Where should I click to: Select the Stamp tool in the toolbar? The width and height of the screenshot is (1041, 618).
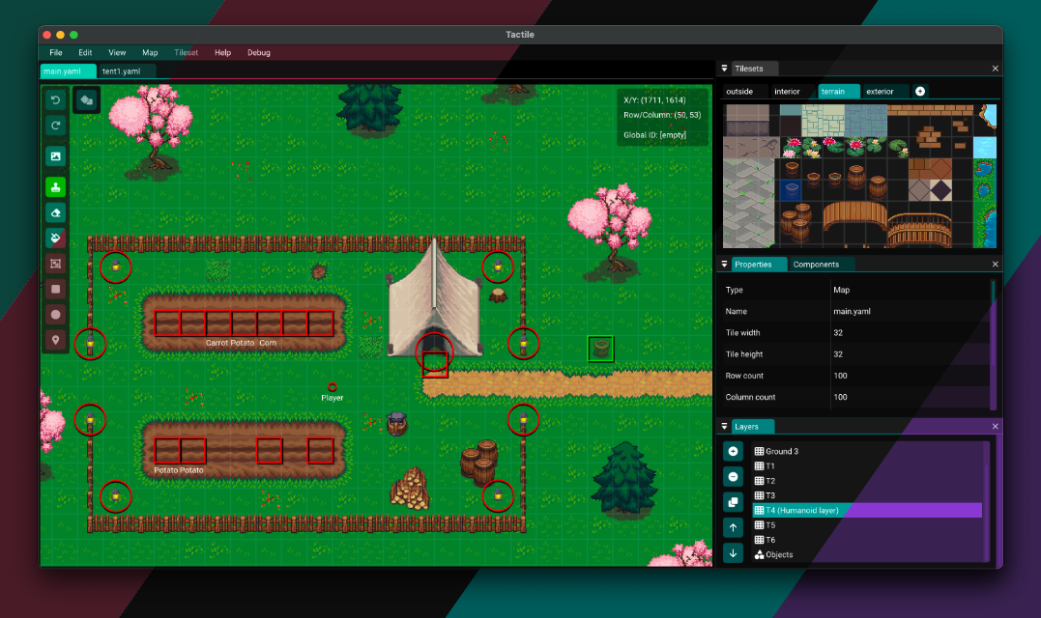click(x=56, y=187)
